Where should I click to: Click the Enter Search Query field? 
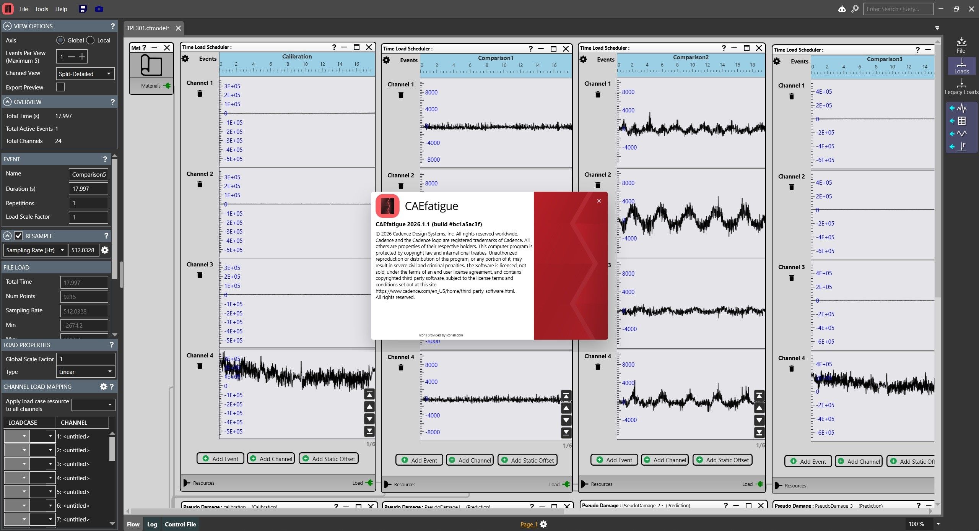tap(898, 9)
